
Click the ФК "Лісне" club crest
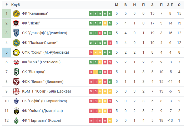[x=16, y=23]
